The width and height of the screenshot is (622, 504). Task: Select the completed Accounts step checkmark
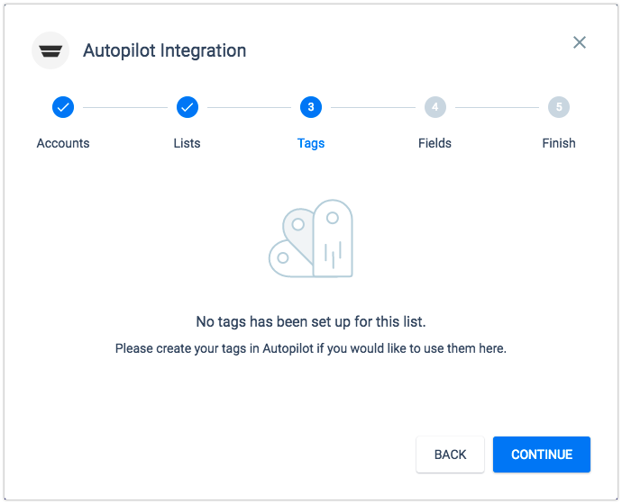click(x=63, y=107)
